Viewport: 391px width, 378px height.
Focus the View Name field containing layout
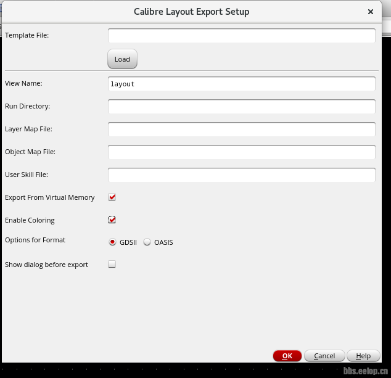point(241,84)
